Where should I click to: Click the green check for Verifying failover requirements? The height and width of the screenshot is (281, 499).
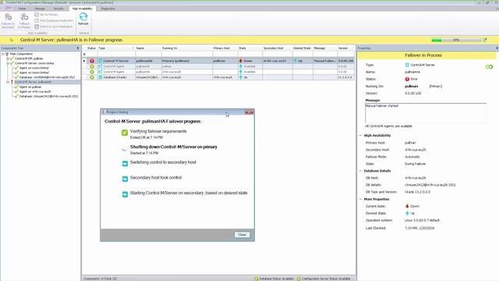125,133
